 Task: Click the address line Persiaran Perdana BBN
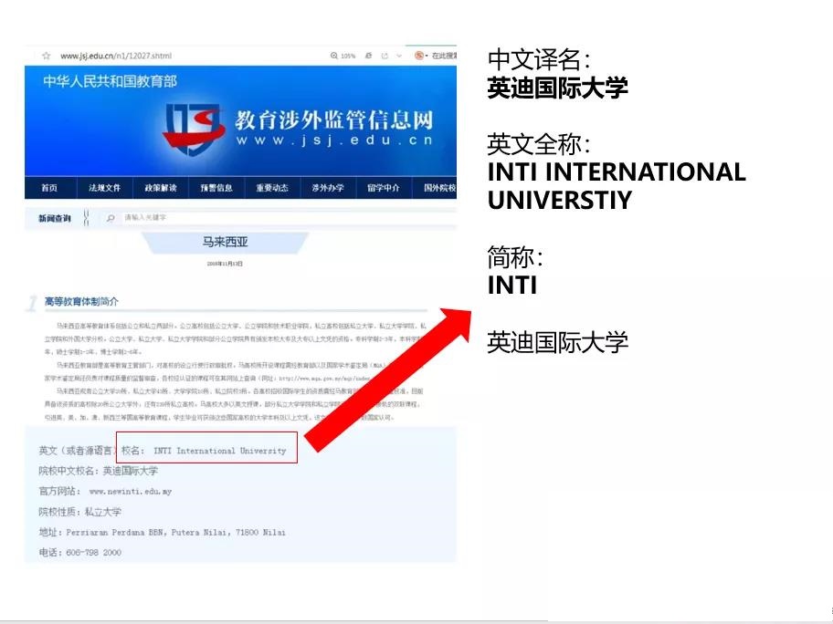[x=162, y=532]
